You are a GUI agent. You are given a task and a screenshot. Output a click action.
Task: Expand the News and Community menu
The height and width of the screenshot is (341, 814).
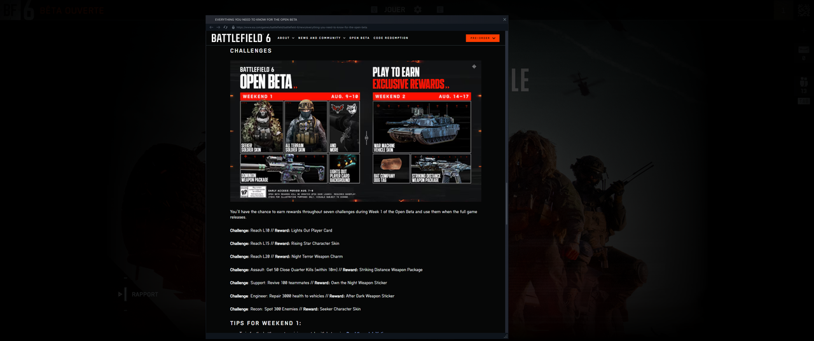pos(322,38)
